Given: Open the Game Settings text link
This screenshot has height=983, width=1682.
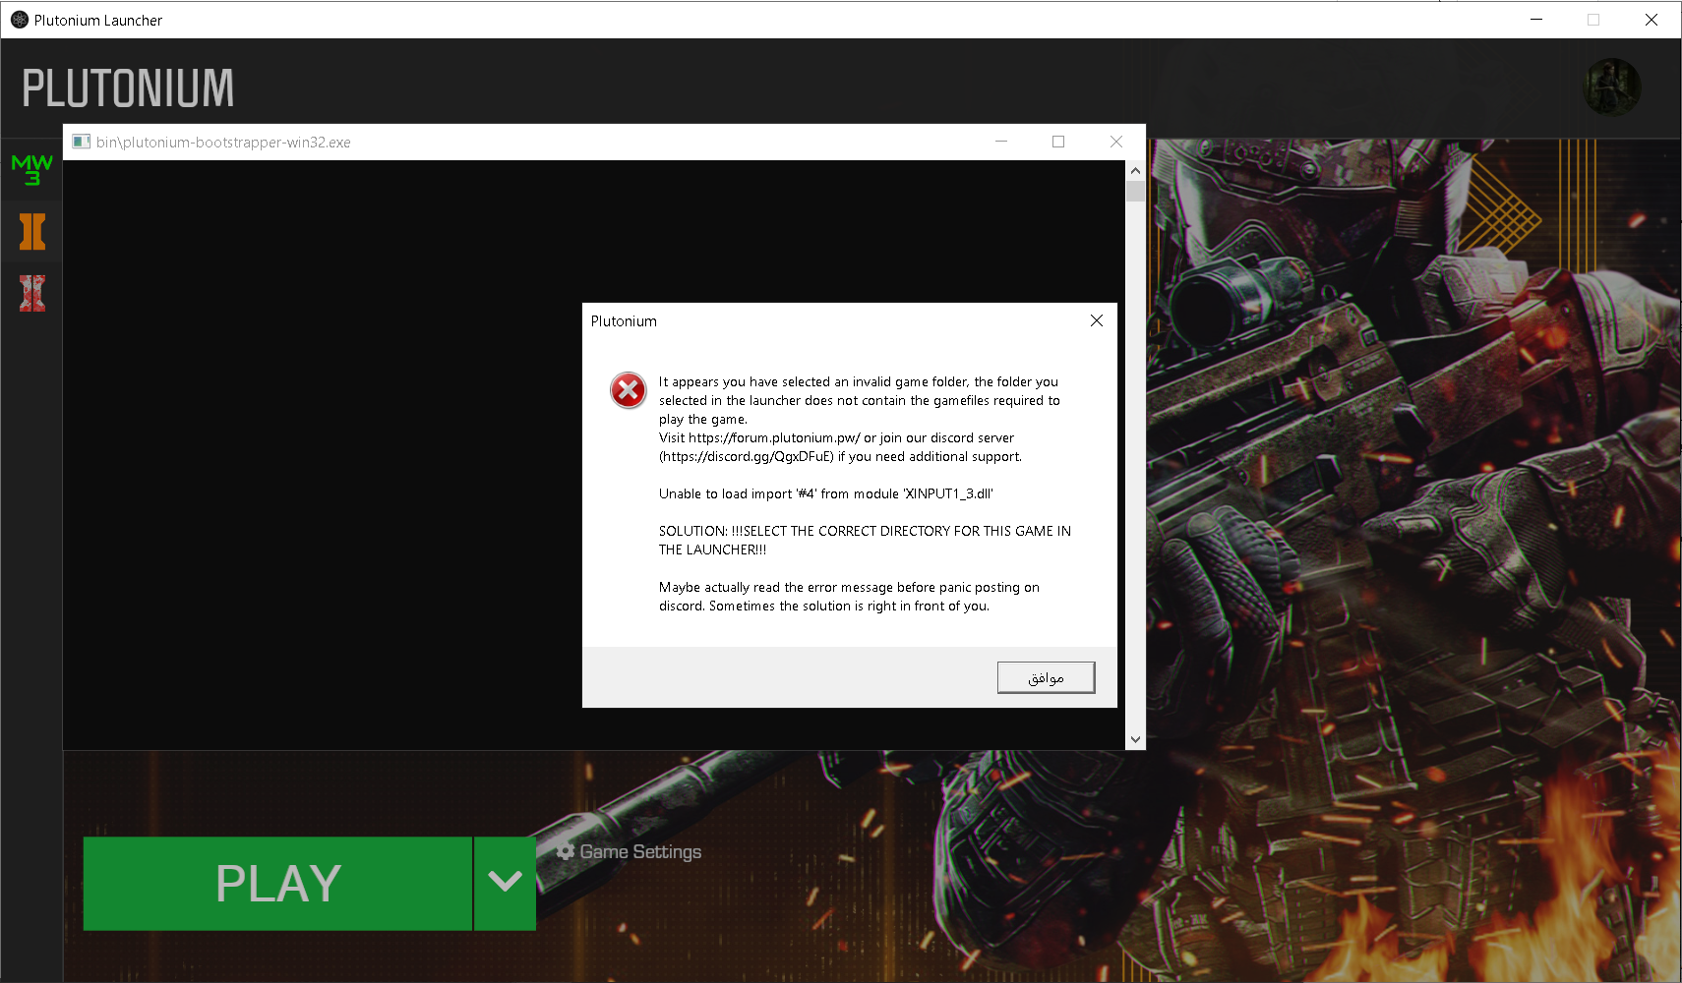Looking at the screenshot, I should click(x=640, y=851).
